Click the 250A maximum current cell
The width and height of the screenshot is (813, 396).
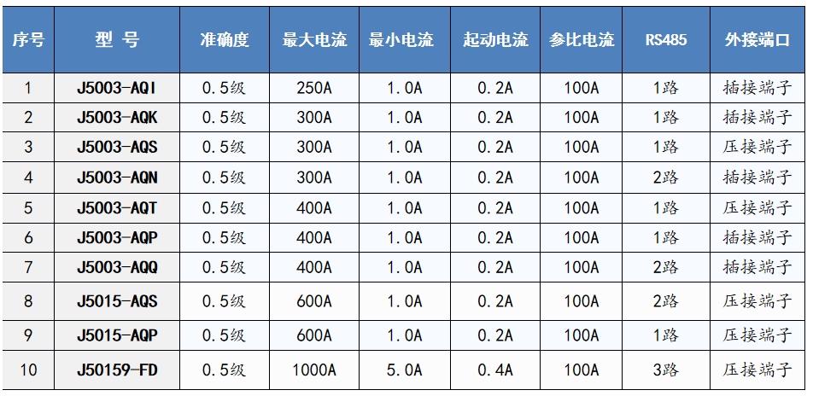point(314,88)
